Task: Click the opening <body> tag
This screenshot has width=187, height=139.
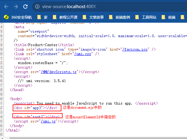Action: 16,99
